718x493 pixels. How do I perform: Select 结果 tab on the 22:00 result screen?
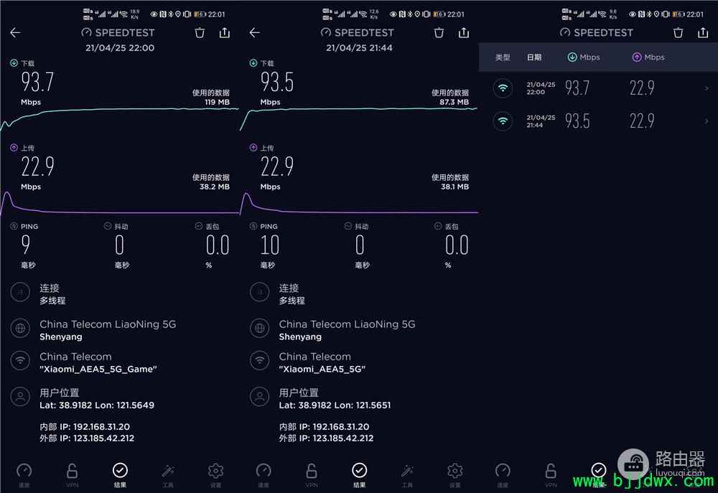click(x=120, y=474)
